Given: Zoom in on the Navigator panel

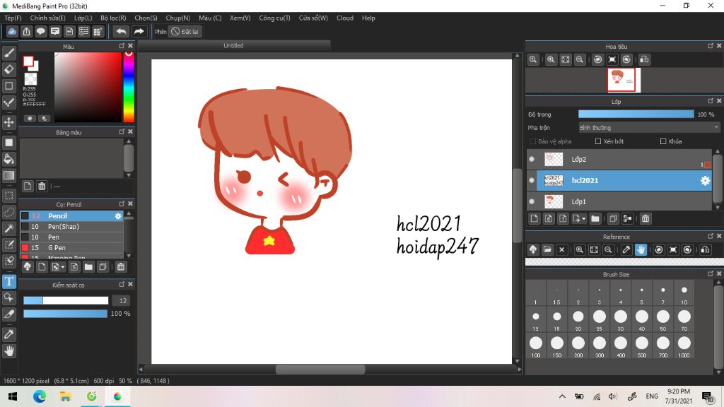Looking at the screenshot, I should (x=551, y=59).
